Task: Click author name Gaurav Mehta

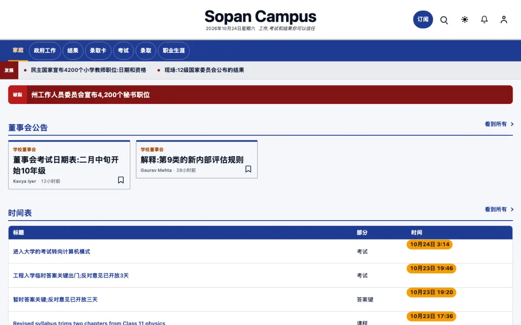Action: (156, 170)
